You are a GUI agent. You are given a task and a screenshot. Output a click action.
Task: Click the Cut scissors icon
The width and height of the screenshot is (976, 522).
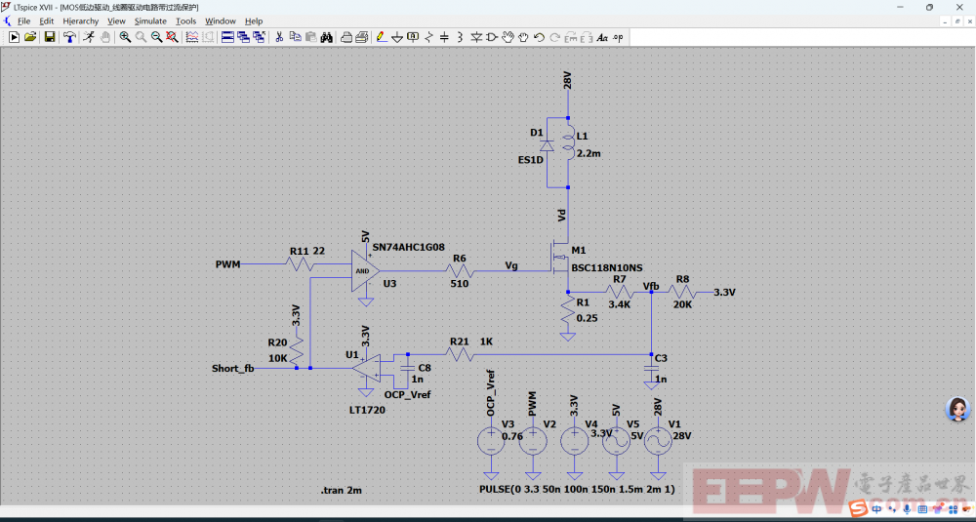coord(279,37)
